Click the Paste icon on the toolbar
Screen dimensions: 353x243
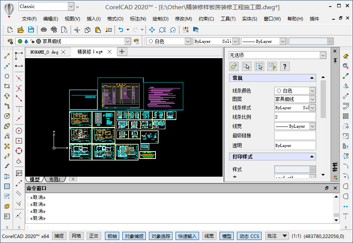(98, 30)
